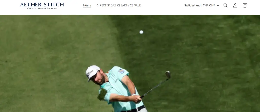
Task: Click the Jermyn Street London tagline
Action: [42, 8]
